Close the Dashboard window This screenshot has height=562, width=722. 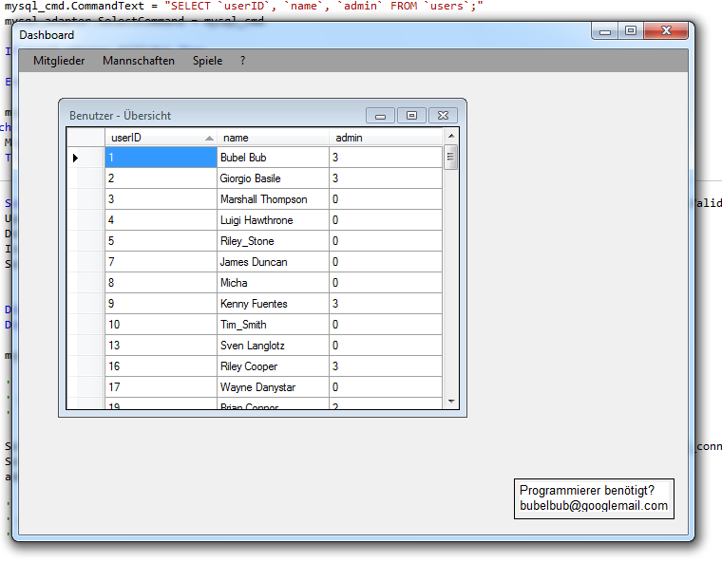point(666,31)
